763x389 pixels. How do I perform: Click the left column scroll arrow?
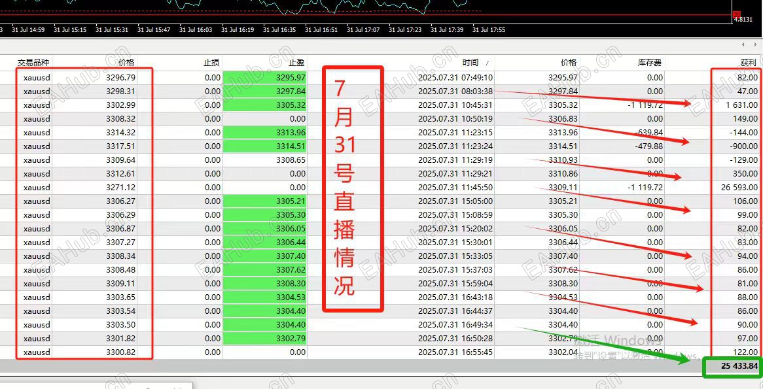(743, 45)
